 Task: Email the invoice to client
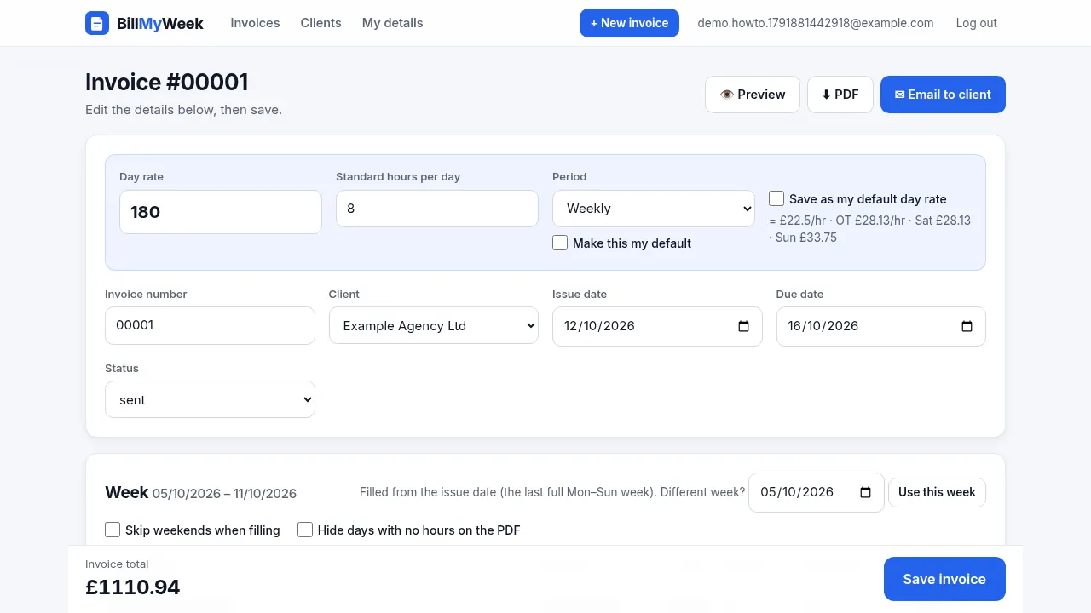(943, 95)
